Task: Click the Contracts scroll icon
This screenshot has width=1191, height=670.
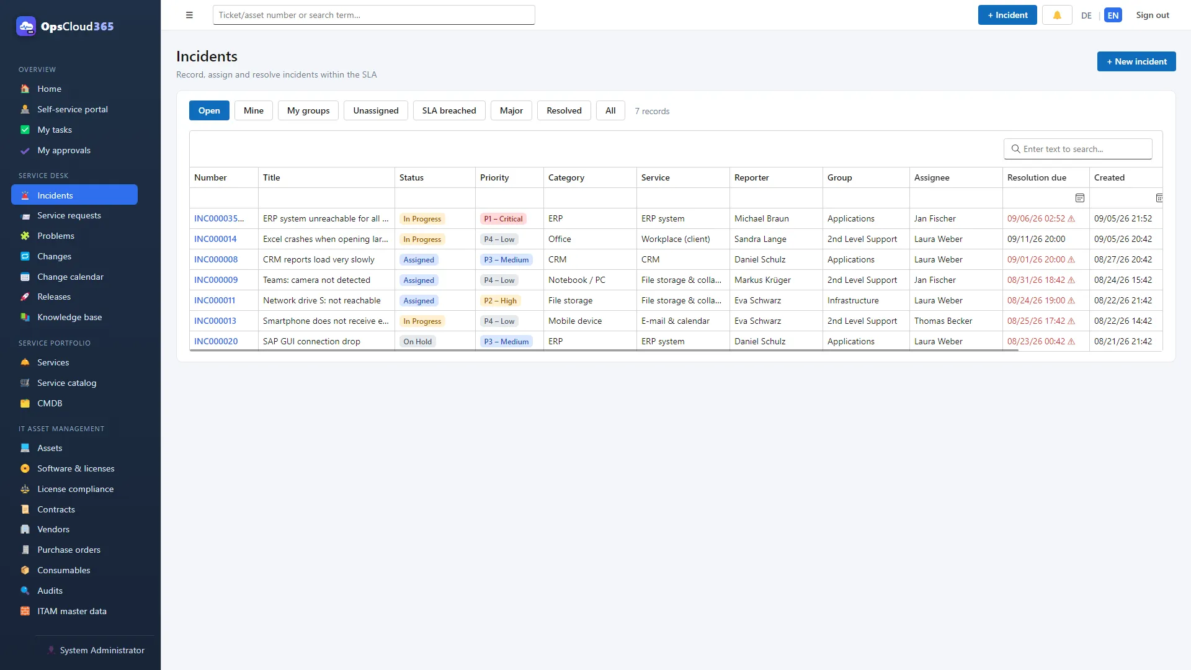Action: pos(25,509)
